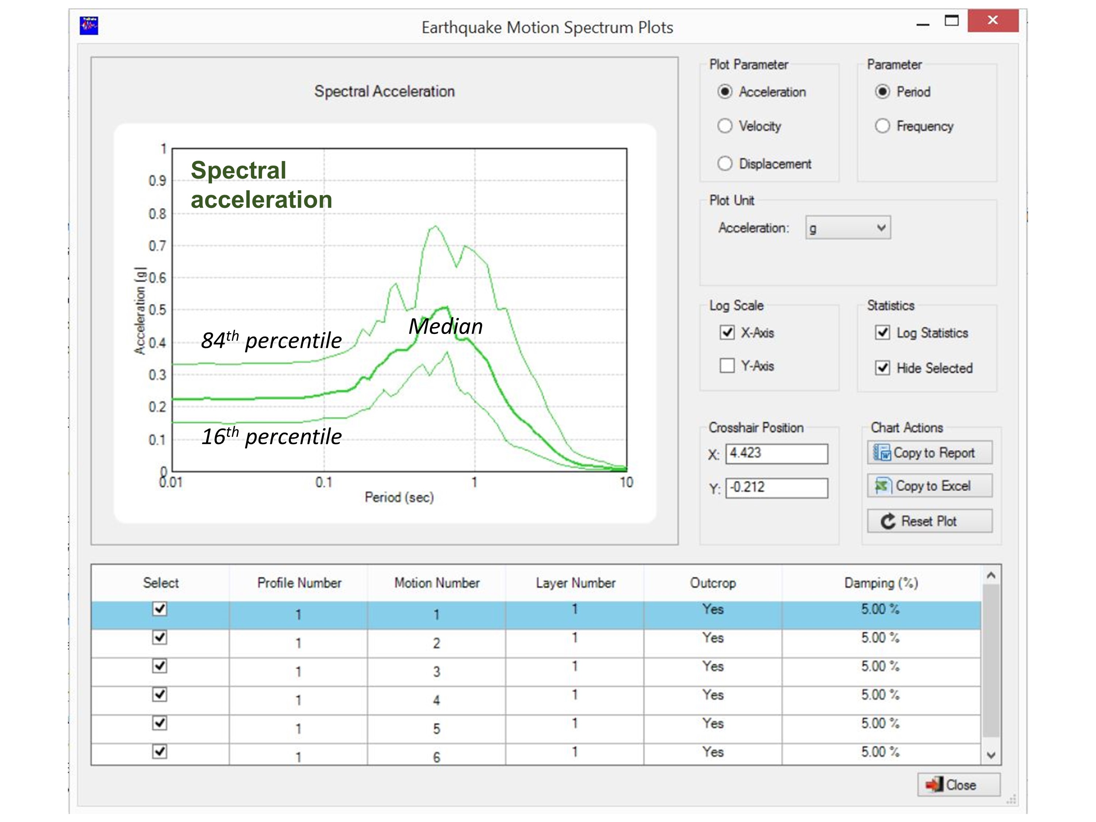This screenshot has width=1096, height=822.
Task: Click the Copy to Excel spreadsheet icon
Action: pos(883,486)
